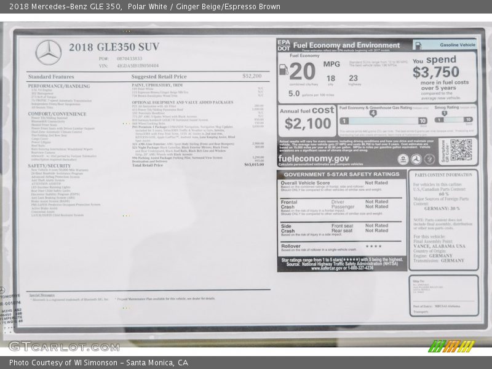Click the PO# number 0870433833
Image resolution: width=492 pixels, height=369 pixels.
[x=129, y=58]
